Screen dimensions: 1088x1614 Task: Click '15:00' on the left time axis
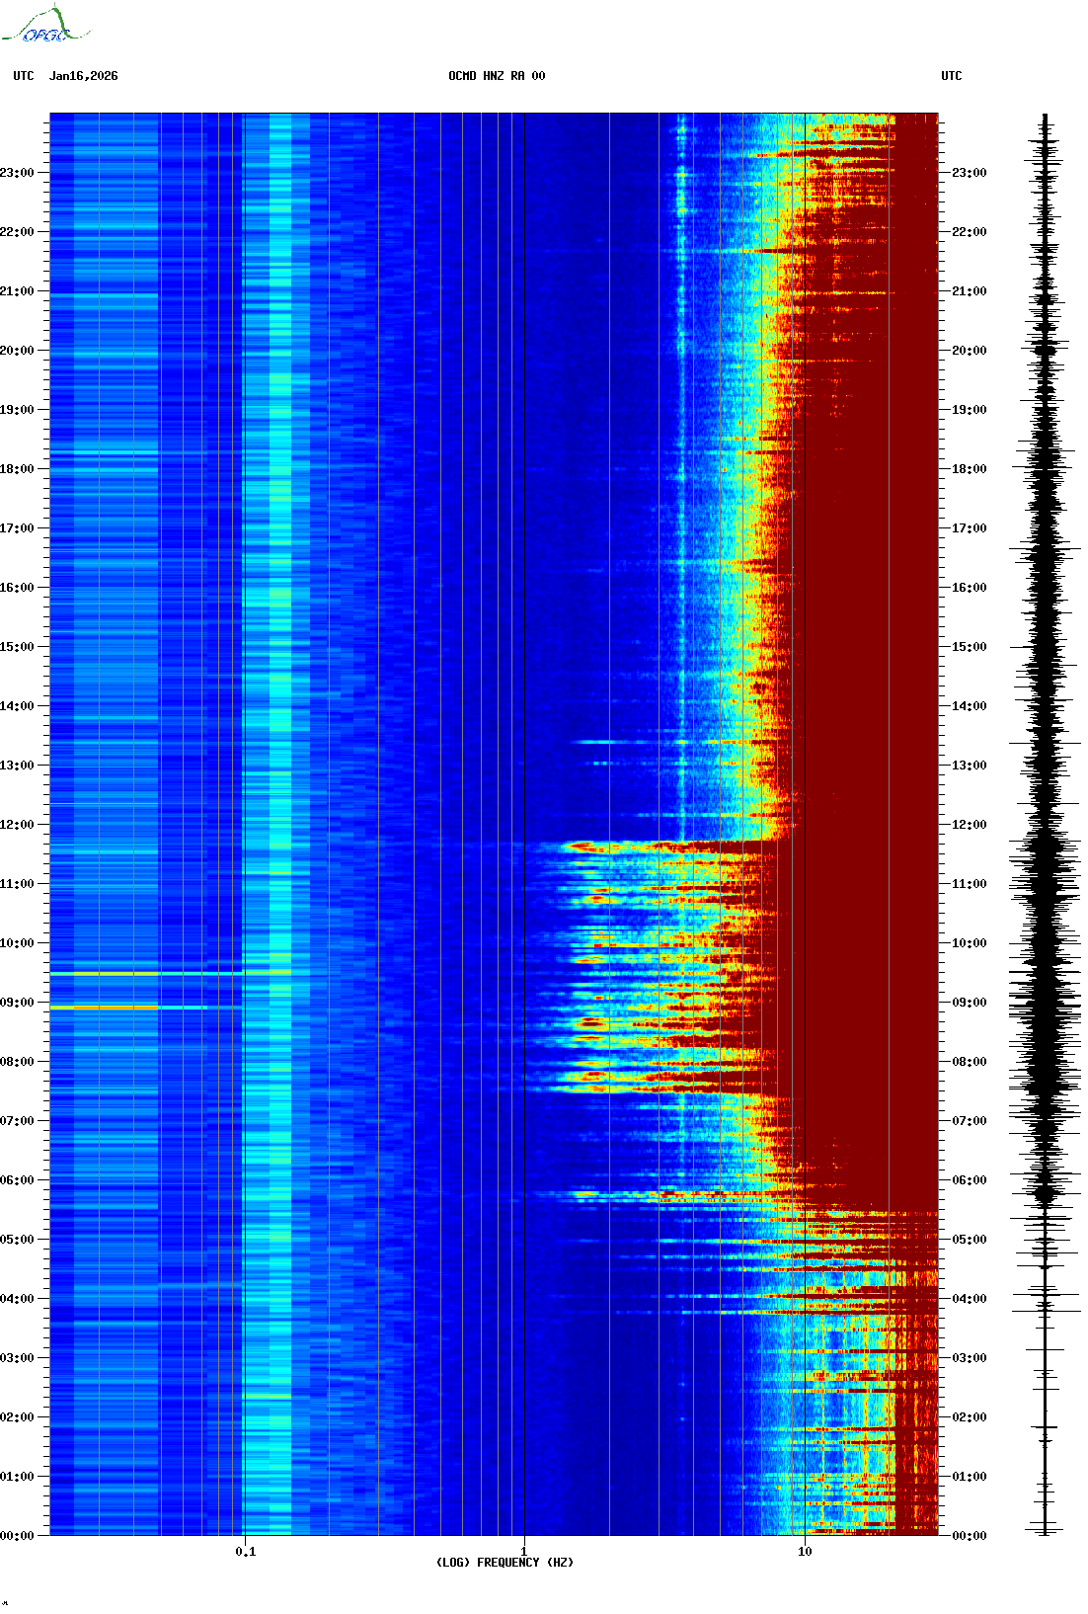click(x=17, y=647)
